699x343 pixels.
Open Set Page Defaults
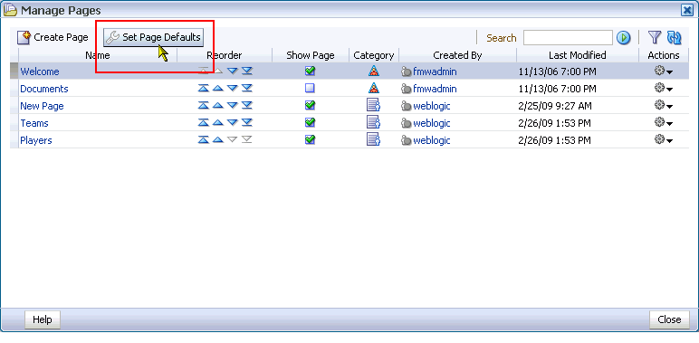(x=154, y=37)
